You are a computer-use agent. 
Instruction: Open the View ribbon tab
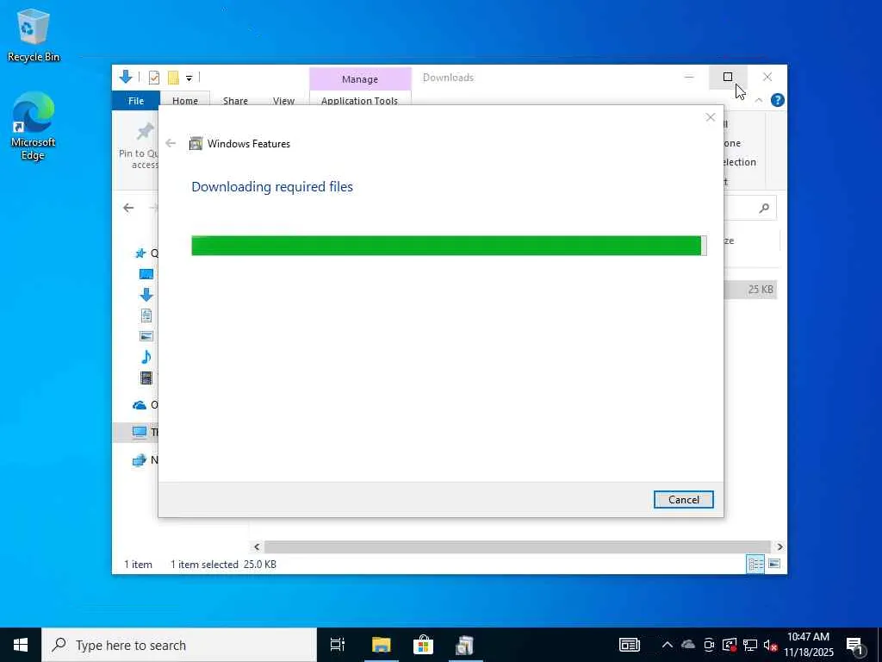coord(283,101)
